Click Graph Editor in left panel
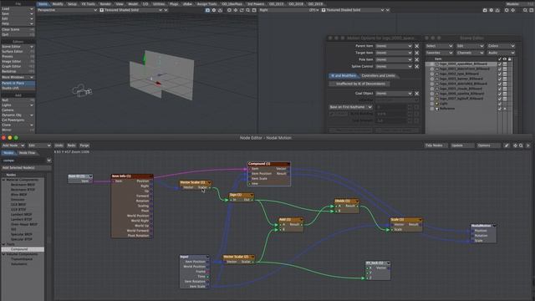Viewport: 535px width, 301px height. tap(18, 67)
